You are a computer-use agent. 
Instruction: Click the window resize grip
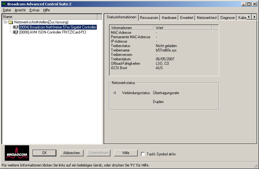256,165
